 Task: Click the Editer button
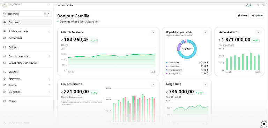242,16
